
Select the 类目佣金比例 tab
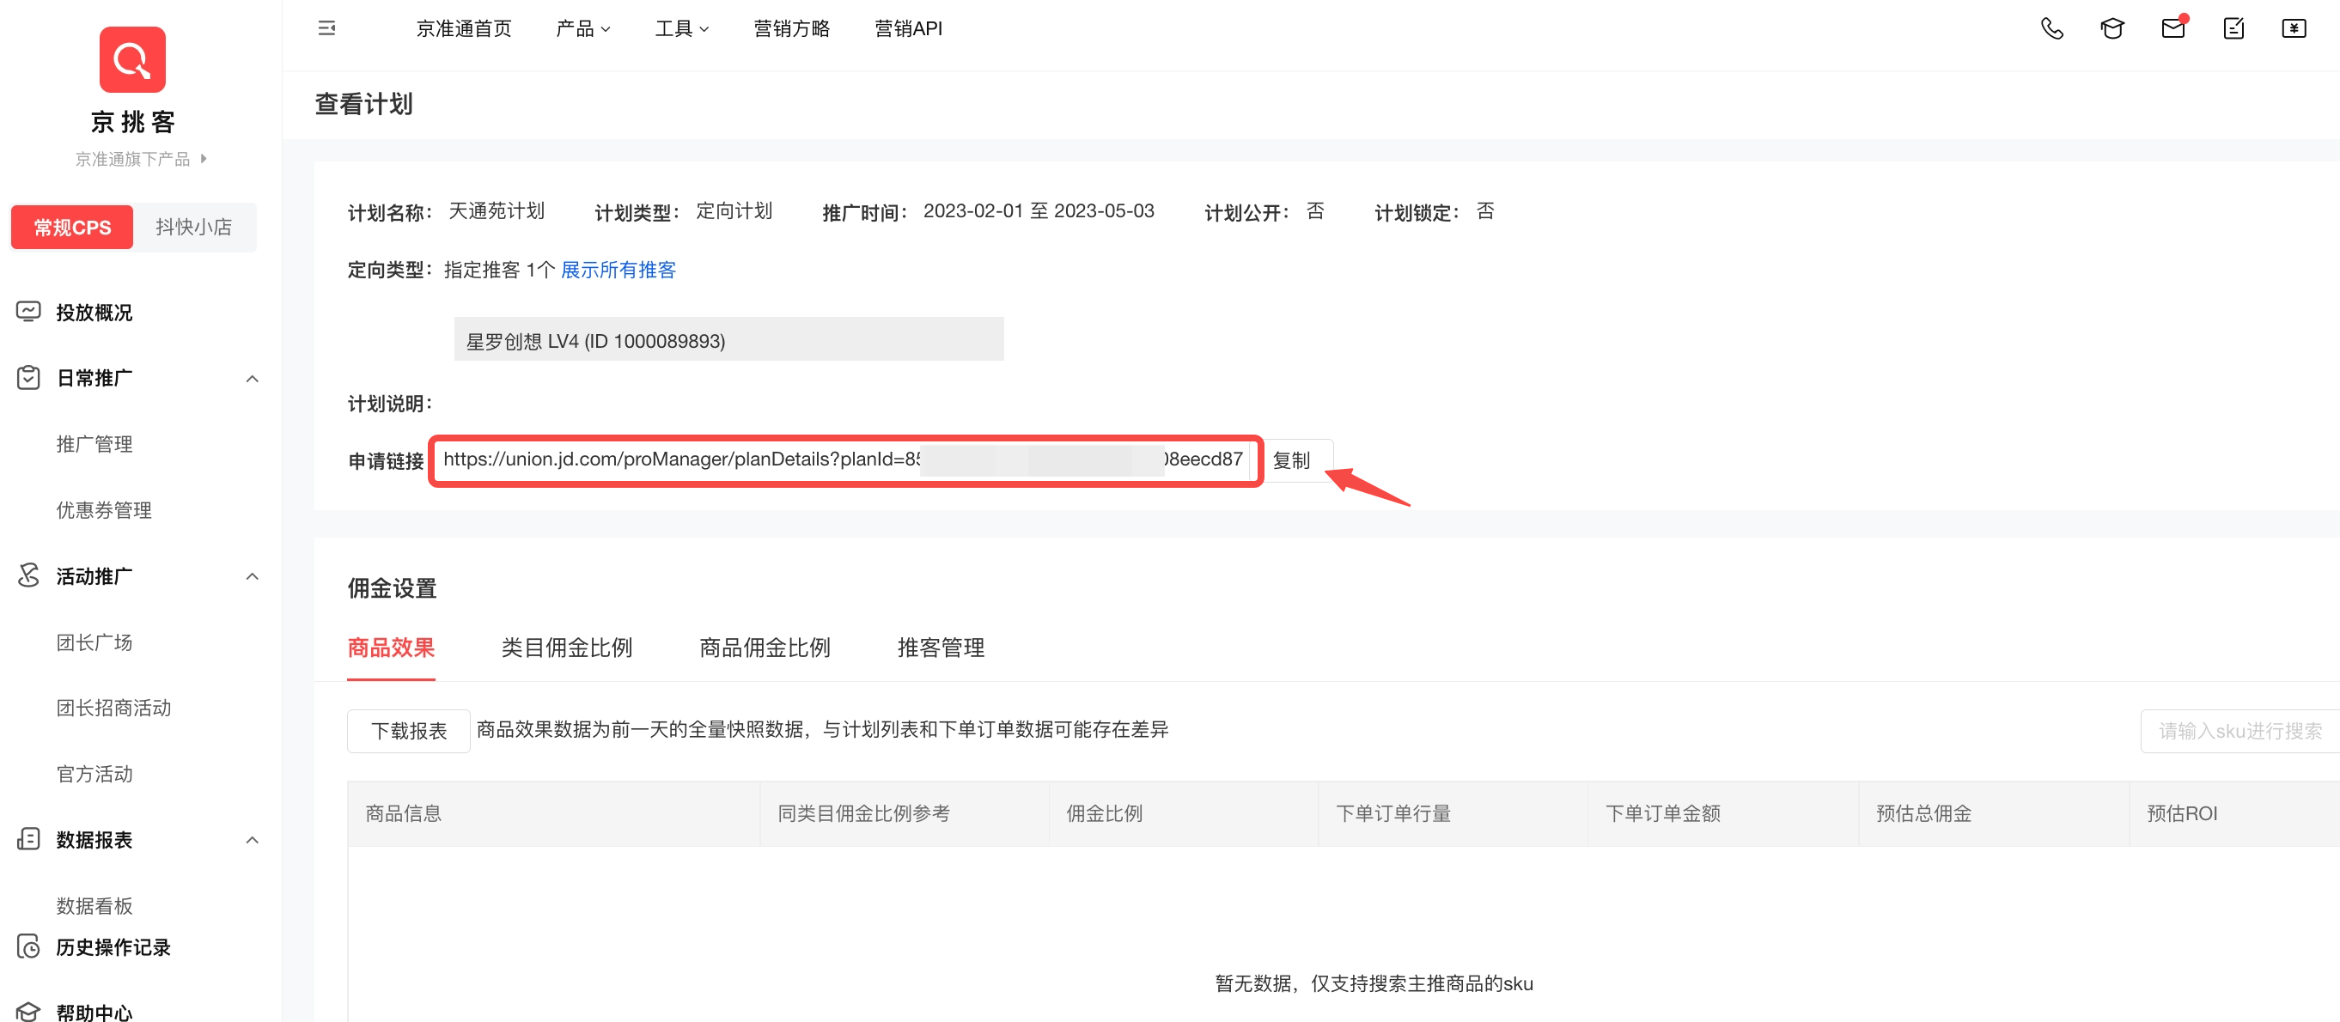(567, 648)
